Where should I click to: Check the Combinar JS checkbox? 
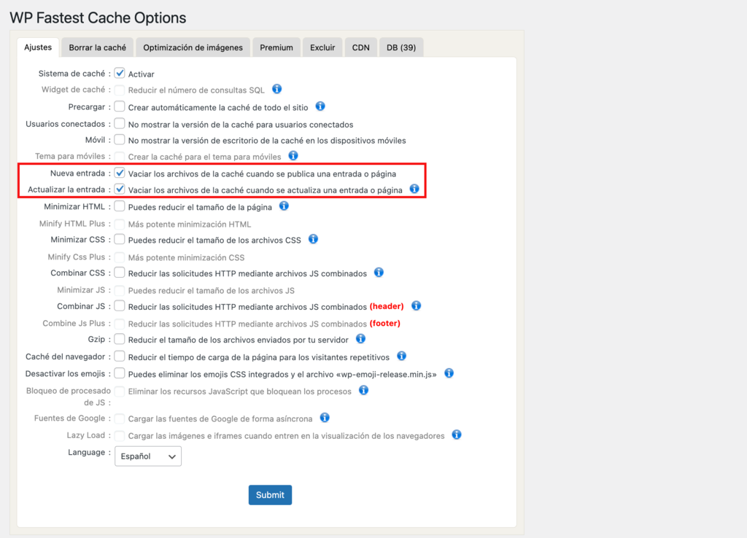[120, 305]
